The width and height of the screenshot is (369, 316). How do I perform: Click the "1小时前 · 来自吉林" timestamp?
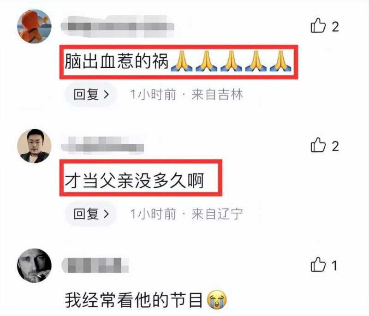tap(186, 95)
